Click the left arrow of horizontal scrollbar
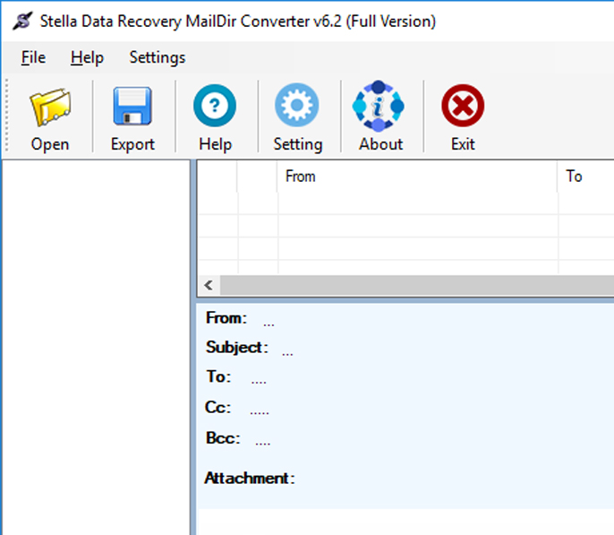 (209, 285)
